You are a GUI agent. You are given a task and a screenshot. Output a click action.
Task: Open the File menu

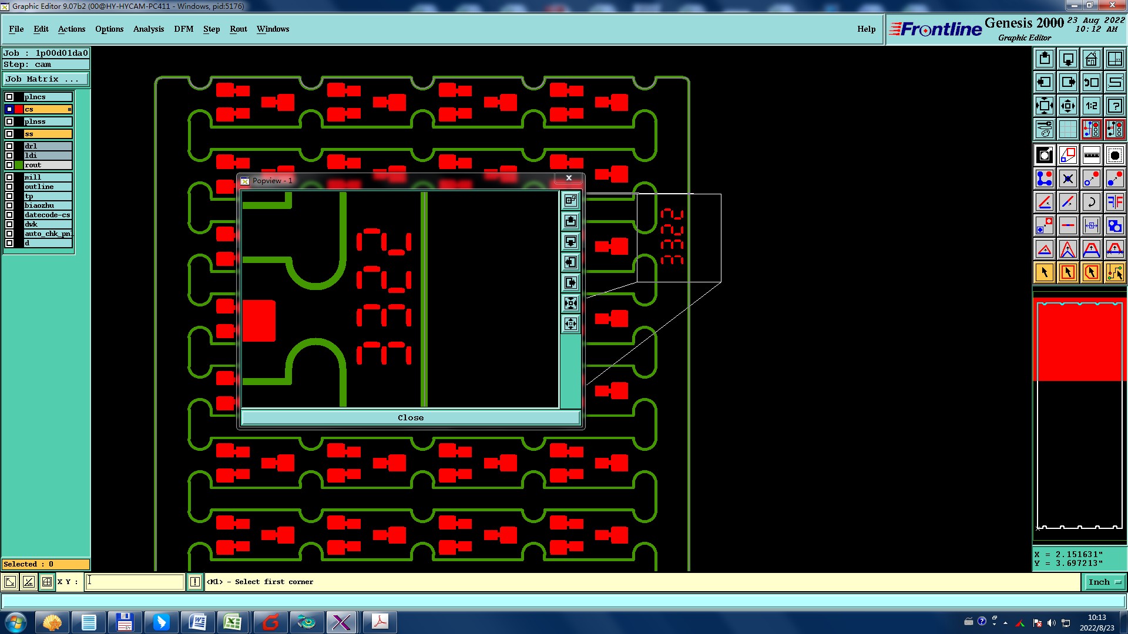pos(16,29)
